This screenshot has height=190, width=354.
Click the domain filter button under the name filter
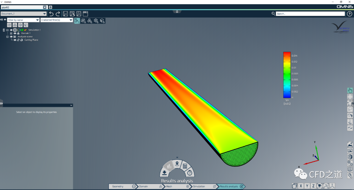(15, 25)
